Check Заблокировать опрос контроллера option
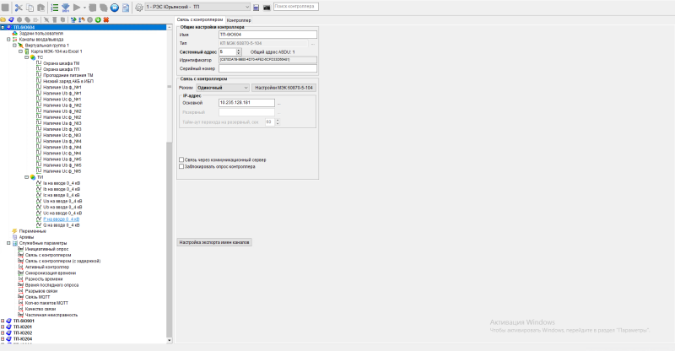 [181, 167]
